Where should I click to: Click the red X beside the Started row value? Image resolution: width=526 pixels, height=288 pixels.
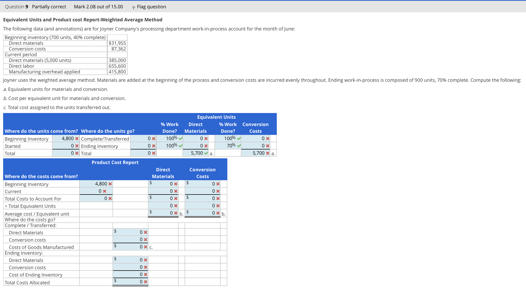(76, 146)
